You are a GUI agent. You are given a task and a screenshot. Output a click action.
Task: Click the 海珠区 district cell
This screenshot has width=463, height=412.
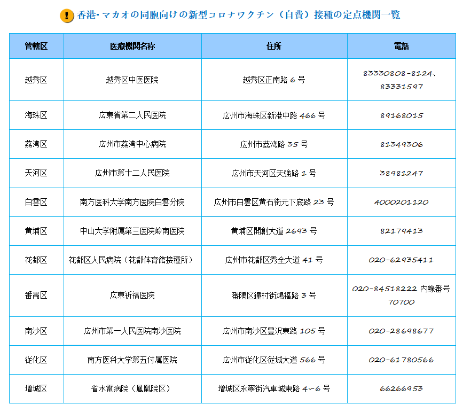point(36,115)
